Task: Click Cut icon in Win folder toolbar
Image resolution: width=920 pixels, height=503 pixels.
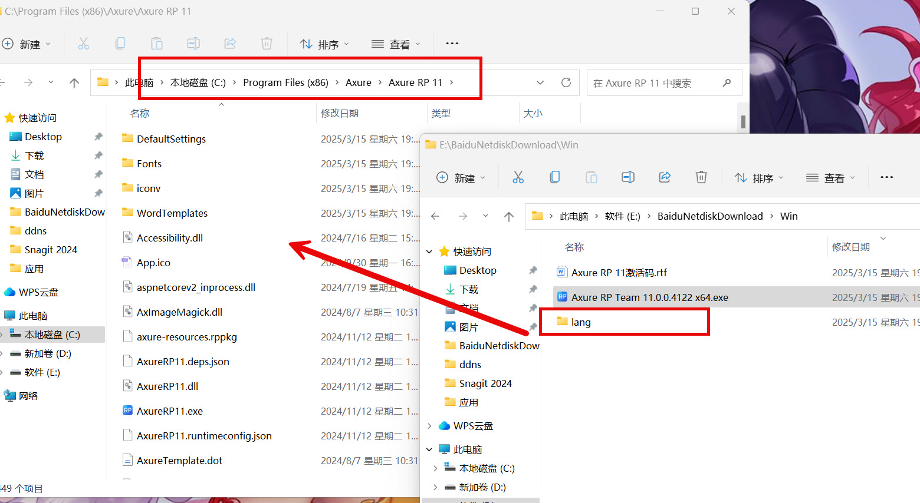Action: point(518,177)
